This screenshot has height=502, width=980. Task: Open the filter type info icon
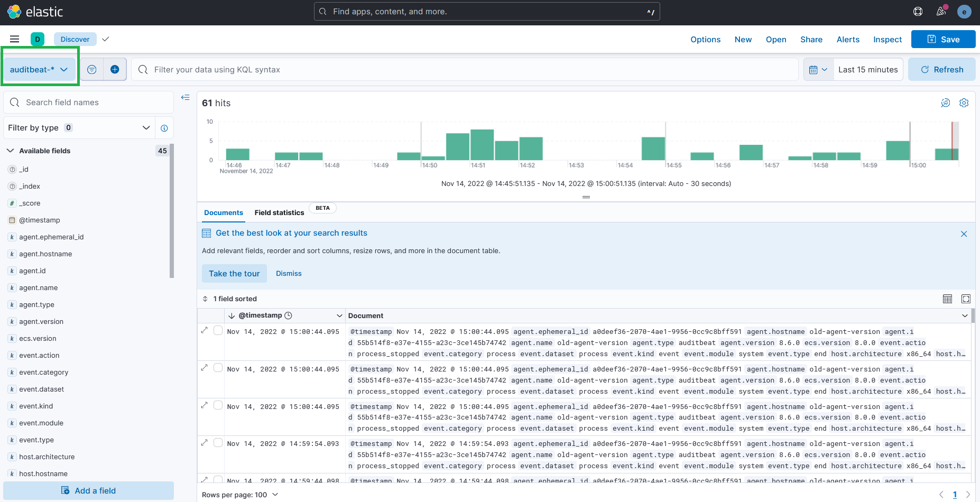pyautogui.click(x=164, y=128)
